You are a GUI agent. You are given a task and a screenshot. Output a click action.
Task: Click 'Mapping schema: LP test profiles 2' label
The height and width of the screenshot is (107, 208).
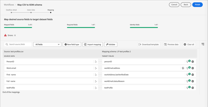pos(116,52)
